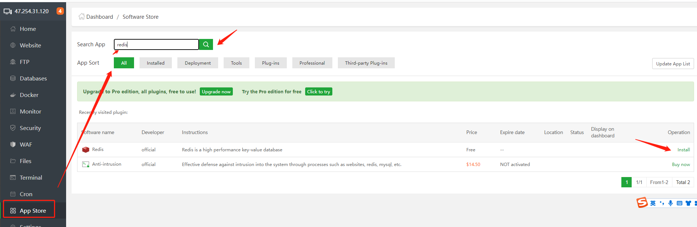
Task: Click the Security shield icon
Action: coord(13,128)
